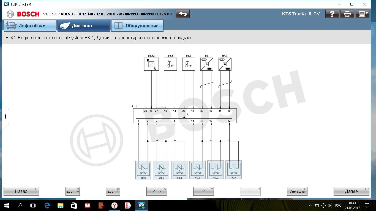The width and height of the screenshot is (376, 211).
Task: Click the < previous page button
Action: (x=203, y=191)
